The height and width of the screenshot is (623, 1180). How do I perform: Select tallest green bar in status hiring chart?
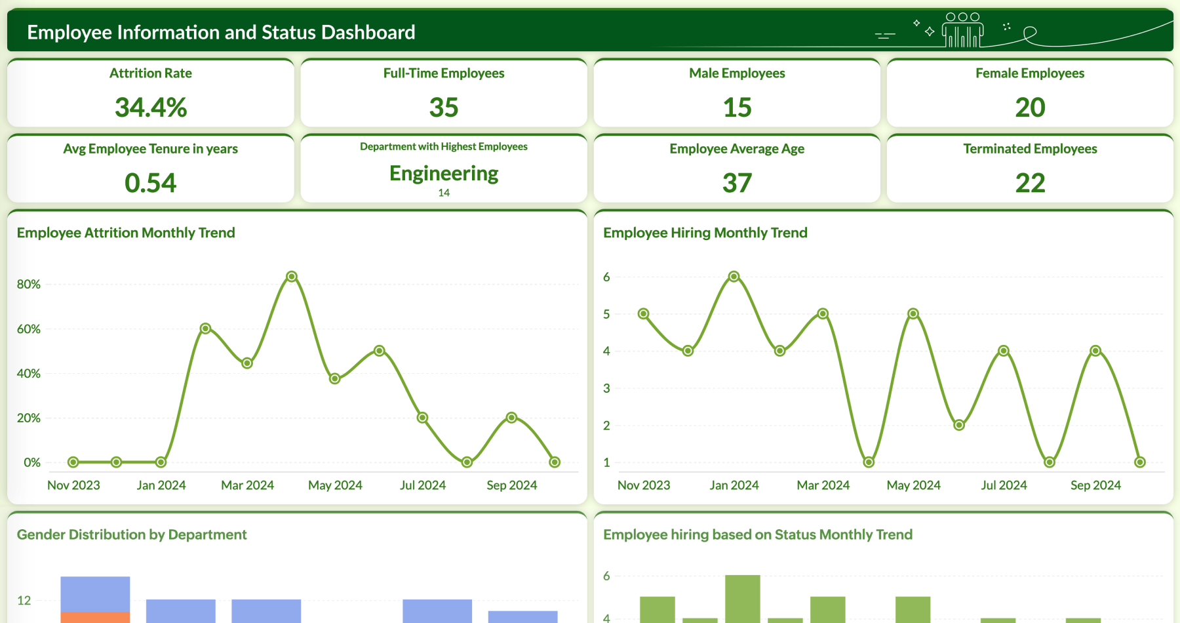tap(743, 598)
